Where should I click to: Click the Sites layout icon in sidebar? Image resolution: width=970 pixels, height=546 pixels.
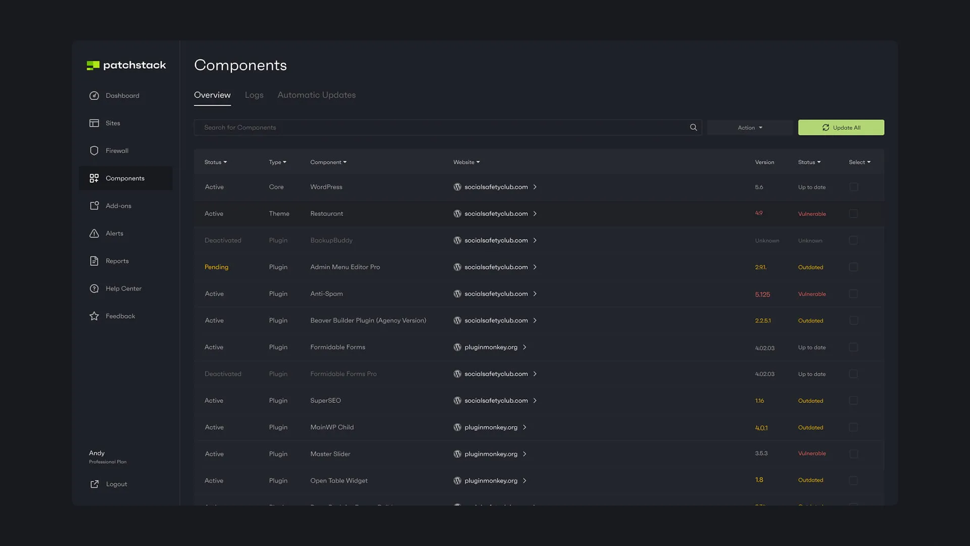[94, 123]
